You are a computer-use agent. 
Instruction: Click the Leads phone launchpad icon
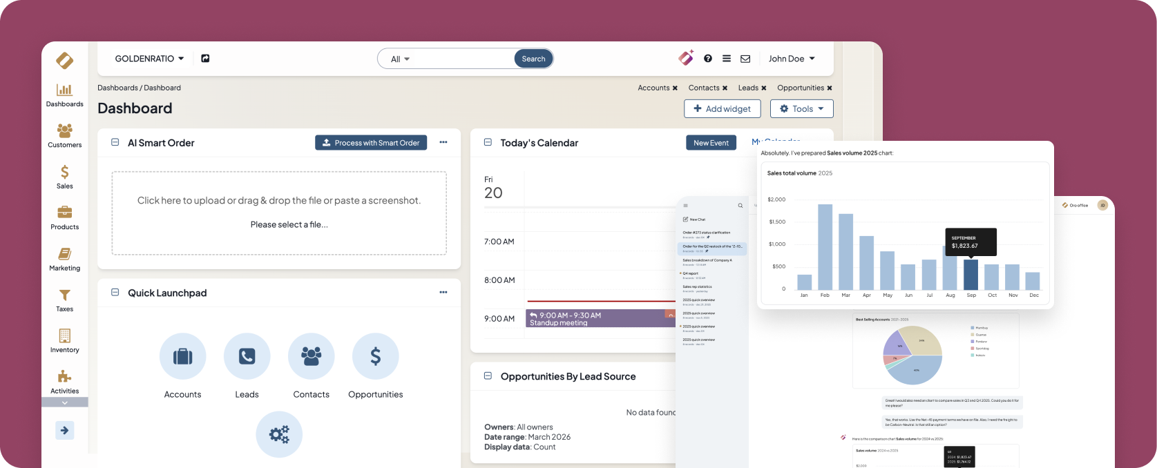click(x=247, y=356)
